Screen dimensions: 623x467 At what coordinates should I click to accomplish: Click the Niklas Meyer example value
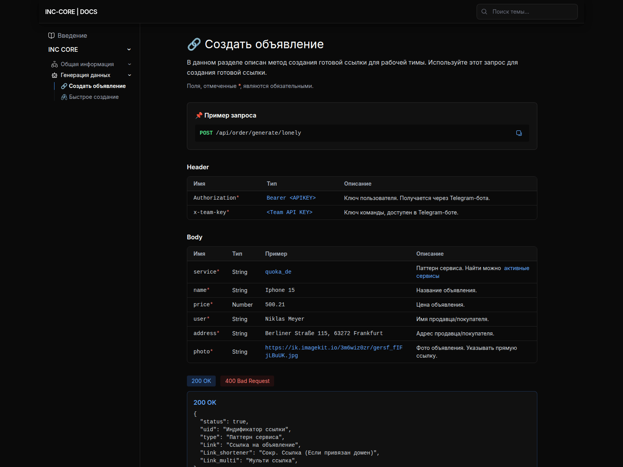(x=285, y=319)
